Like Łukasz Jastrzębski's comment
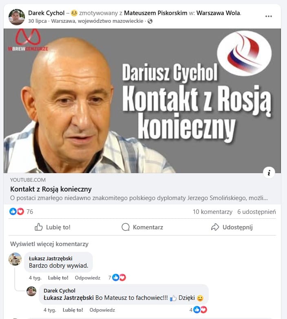287x319 pixels. (58, 278)
